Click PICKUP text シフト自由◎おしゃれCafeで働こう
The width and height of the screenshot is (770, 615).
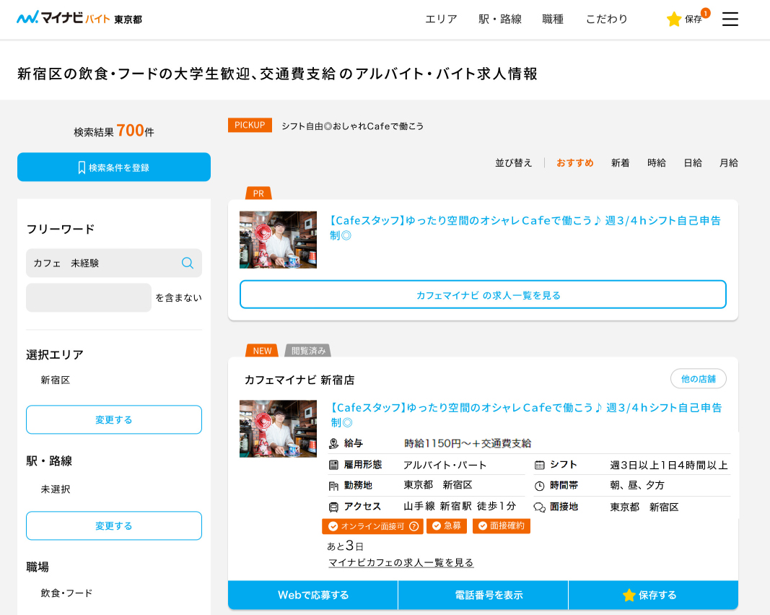(x=352, y=126)
